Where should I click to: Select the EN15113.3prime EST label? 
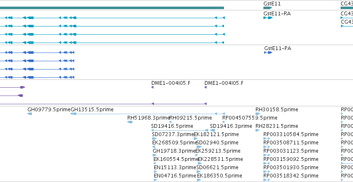(175, 168)
